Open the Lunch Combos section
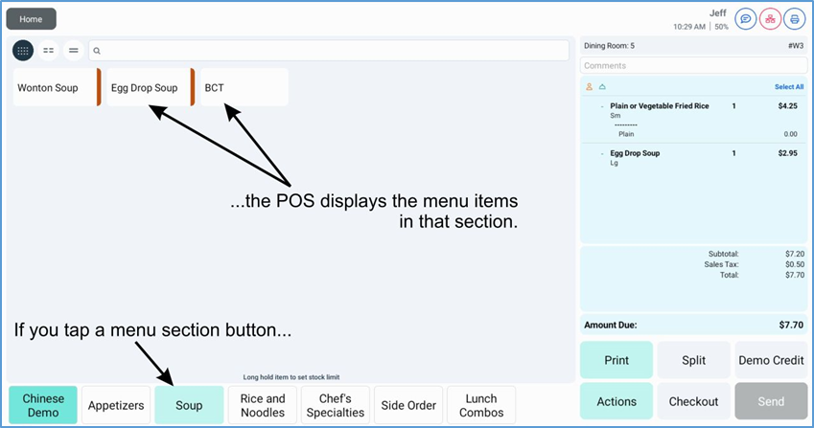 (x=481, y=405)
